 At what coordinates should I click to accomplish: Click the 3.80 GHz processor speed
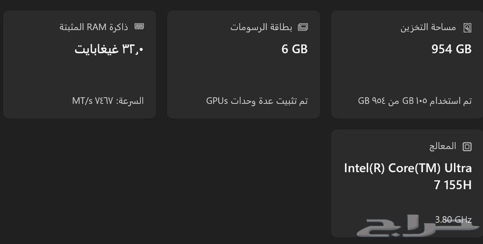[x=453, y=219]
